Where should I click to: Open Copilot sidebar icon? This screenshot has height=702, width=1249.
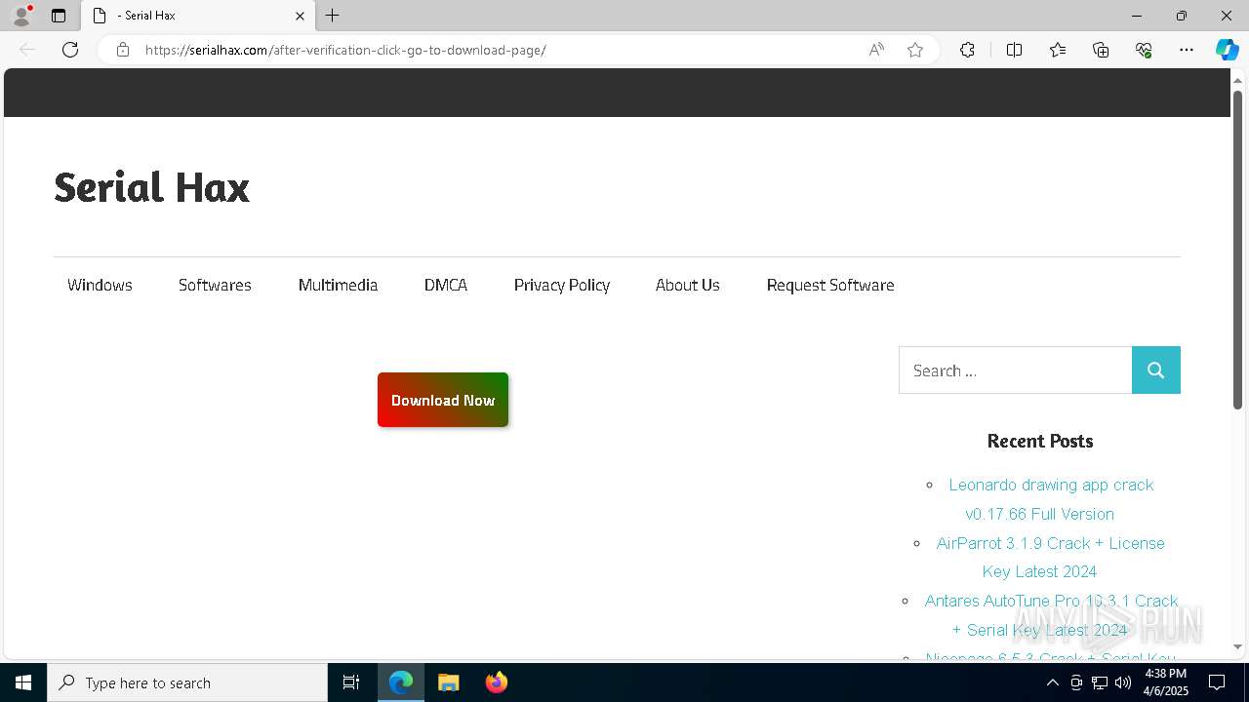pyautogui.click(x=1227, y=50)
